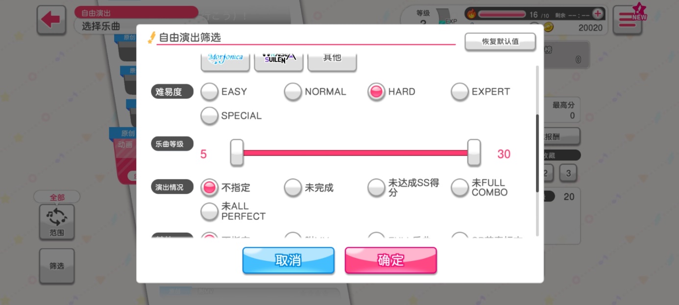Click 恢复默认值 reset defaults button
Image resolution: width=679 pixels, height=305 pixels.
click(500, 42)
